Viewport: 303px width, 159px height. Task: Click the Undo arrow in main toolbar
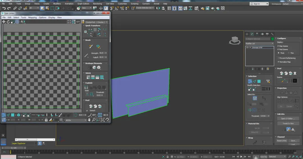point(4,8)
